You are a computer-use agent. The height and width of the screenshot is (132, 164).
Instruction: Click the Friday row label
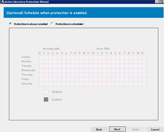point(25,79)
